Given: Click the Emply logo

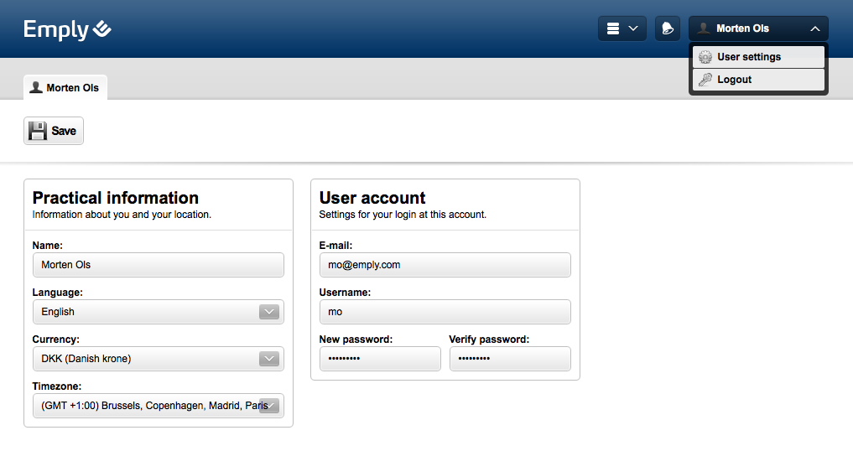Looking at the screenshot, I should pos(67,29).
